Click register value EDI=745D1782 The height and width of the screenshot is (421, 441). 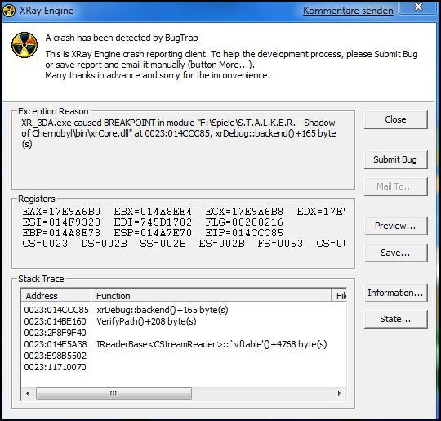(153, 222)
